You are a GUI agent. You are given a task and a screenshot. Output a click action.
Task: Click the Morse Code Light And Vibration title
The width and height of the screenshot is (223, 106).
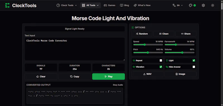(x=110, y=18)
